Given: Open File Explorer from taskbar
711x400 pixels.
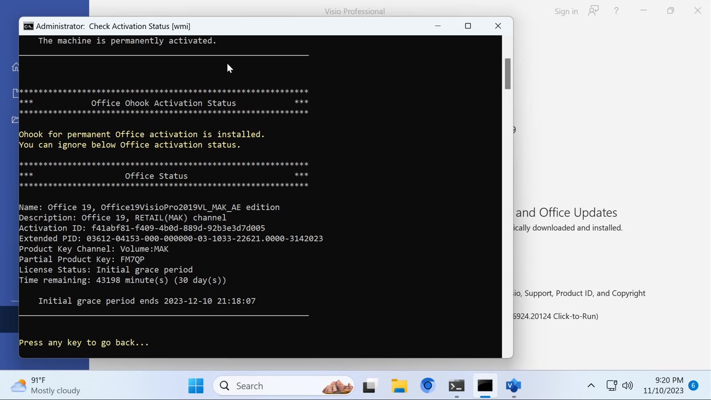Looking at the screenshot, I should click(x=399, y=386).
